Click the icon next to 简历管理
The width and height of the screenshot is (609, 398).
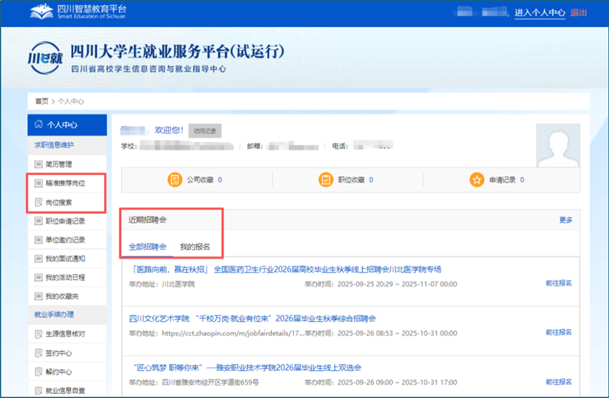38,164
